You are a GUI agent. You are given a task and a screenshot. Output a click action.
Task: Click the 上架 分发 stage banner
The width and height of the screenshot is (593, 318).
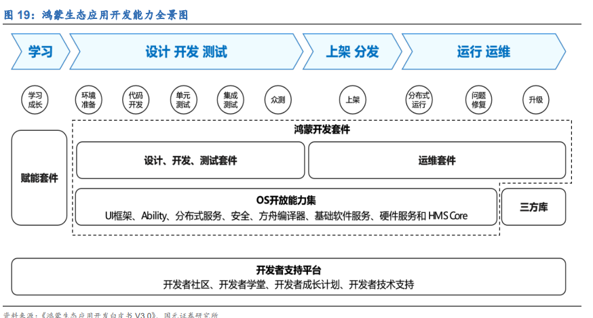coord(352,52)
